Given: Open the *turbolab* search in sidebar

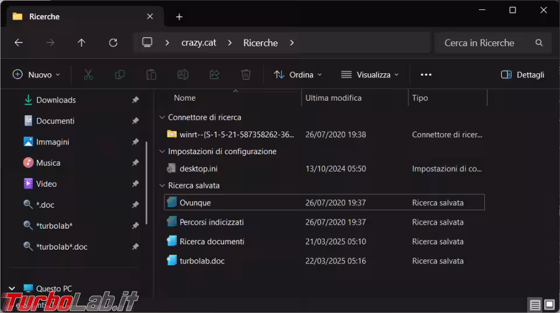Looking at the screenshot, I should (54, 226).
